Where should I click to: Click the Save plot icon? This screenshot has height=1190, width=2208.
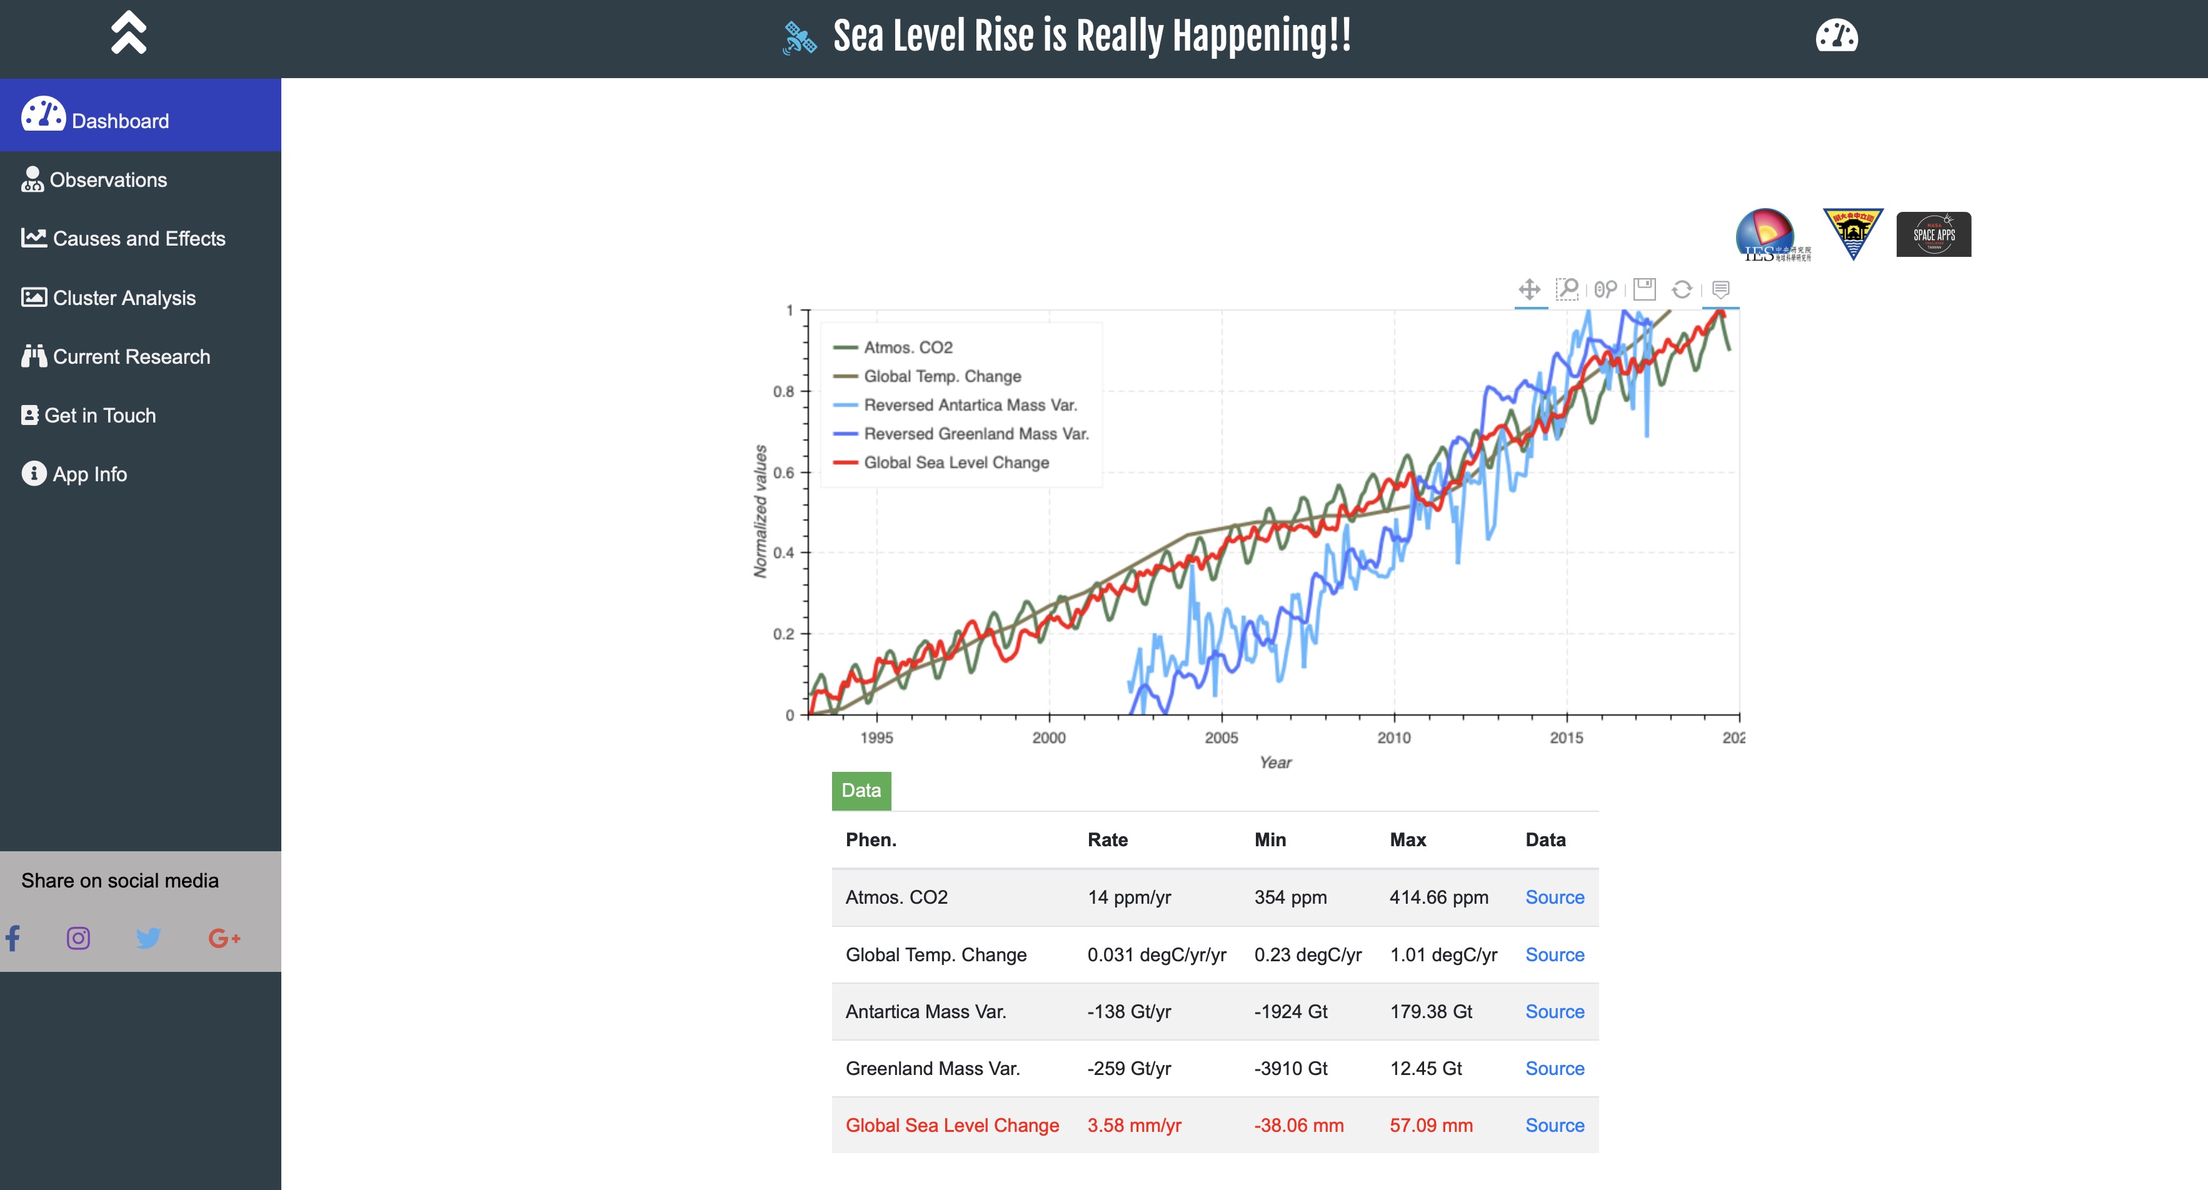(x=1644, y=289)
